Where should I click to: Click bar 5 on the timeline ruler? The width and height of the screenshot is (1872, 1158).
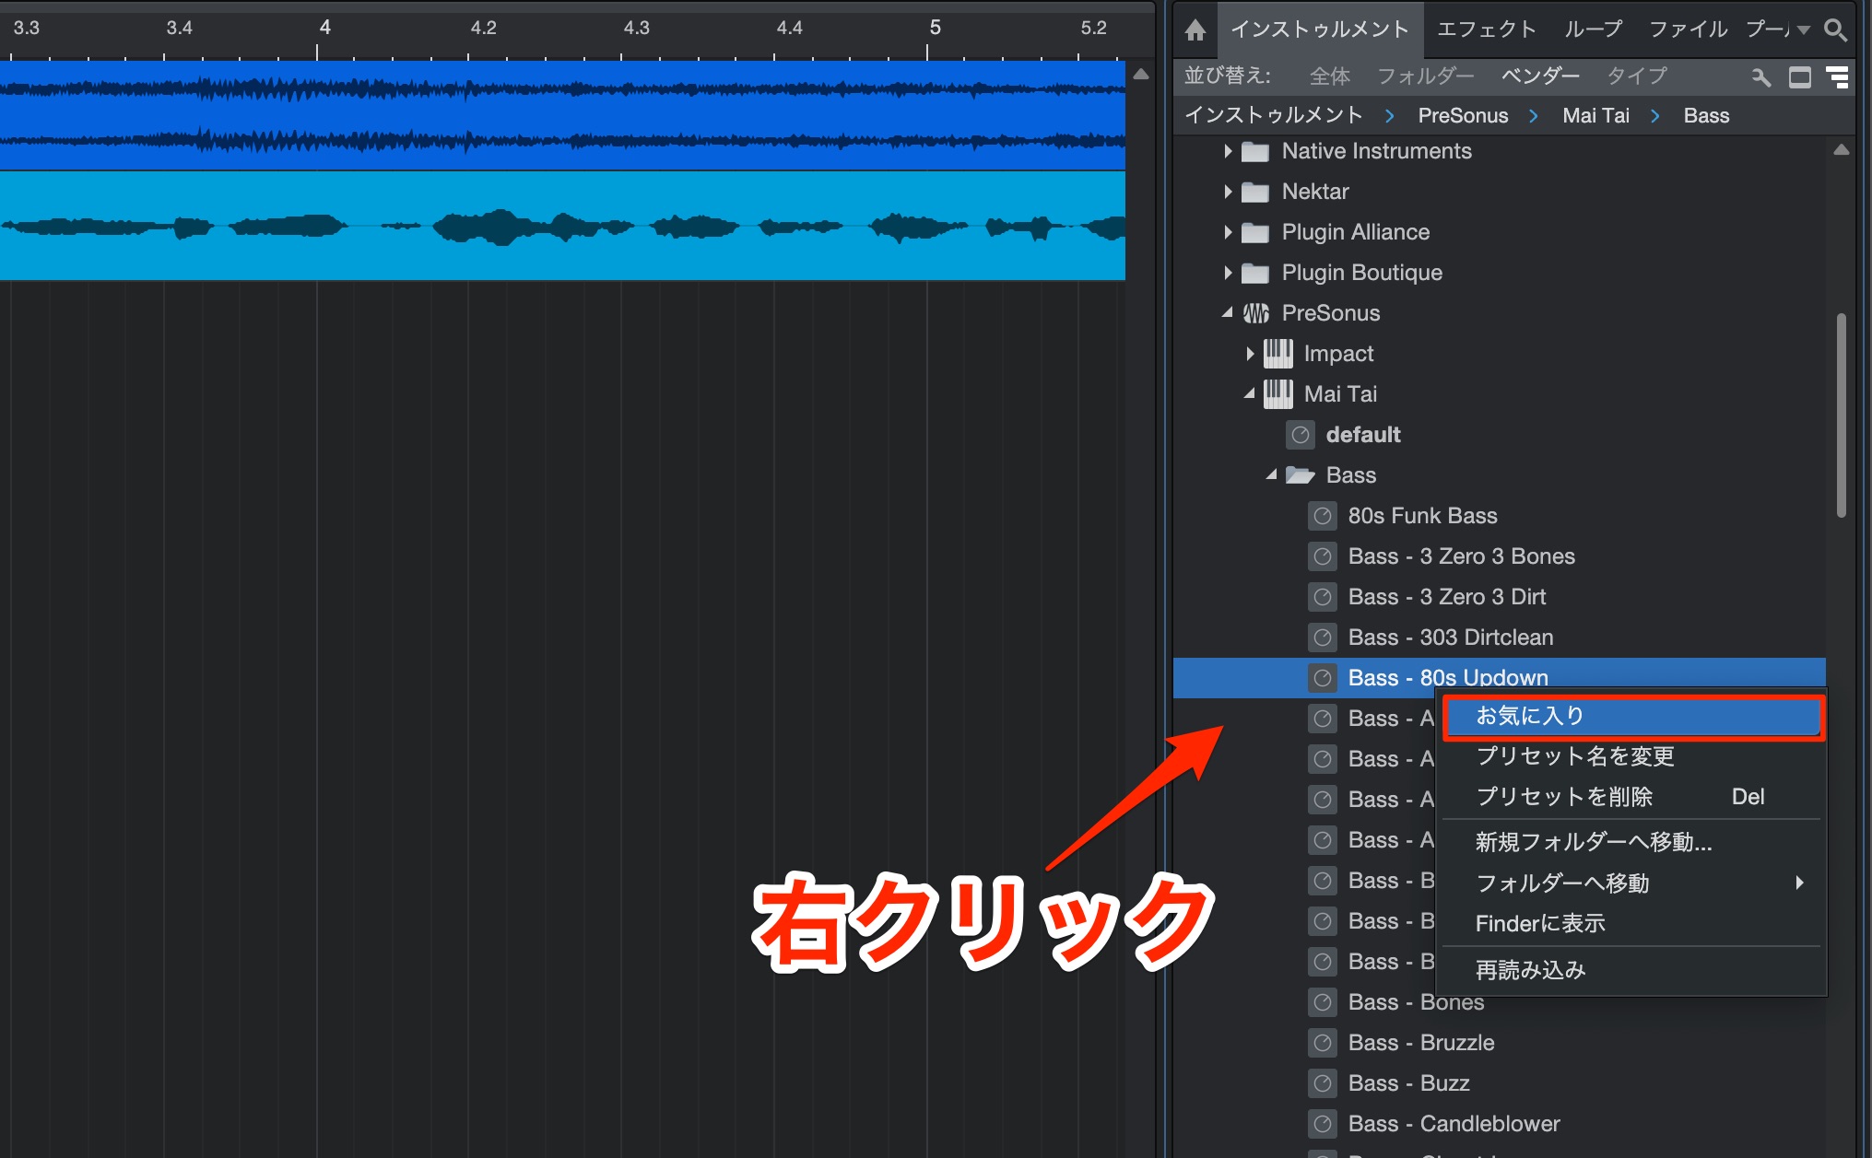(935, 28)
